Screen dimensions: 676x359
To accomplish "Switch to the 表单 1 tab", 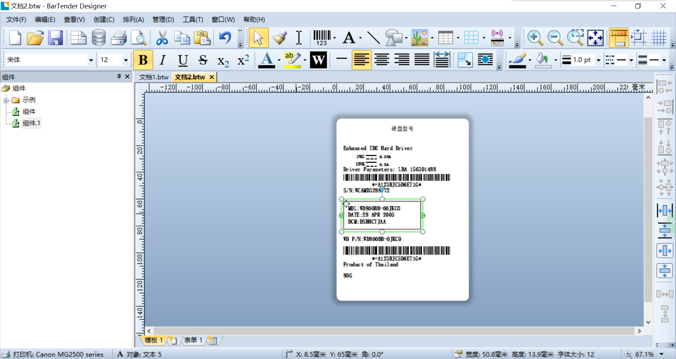I will coord(193,340).
